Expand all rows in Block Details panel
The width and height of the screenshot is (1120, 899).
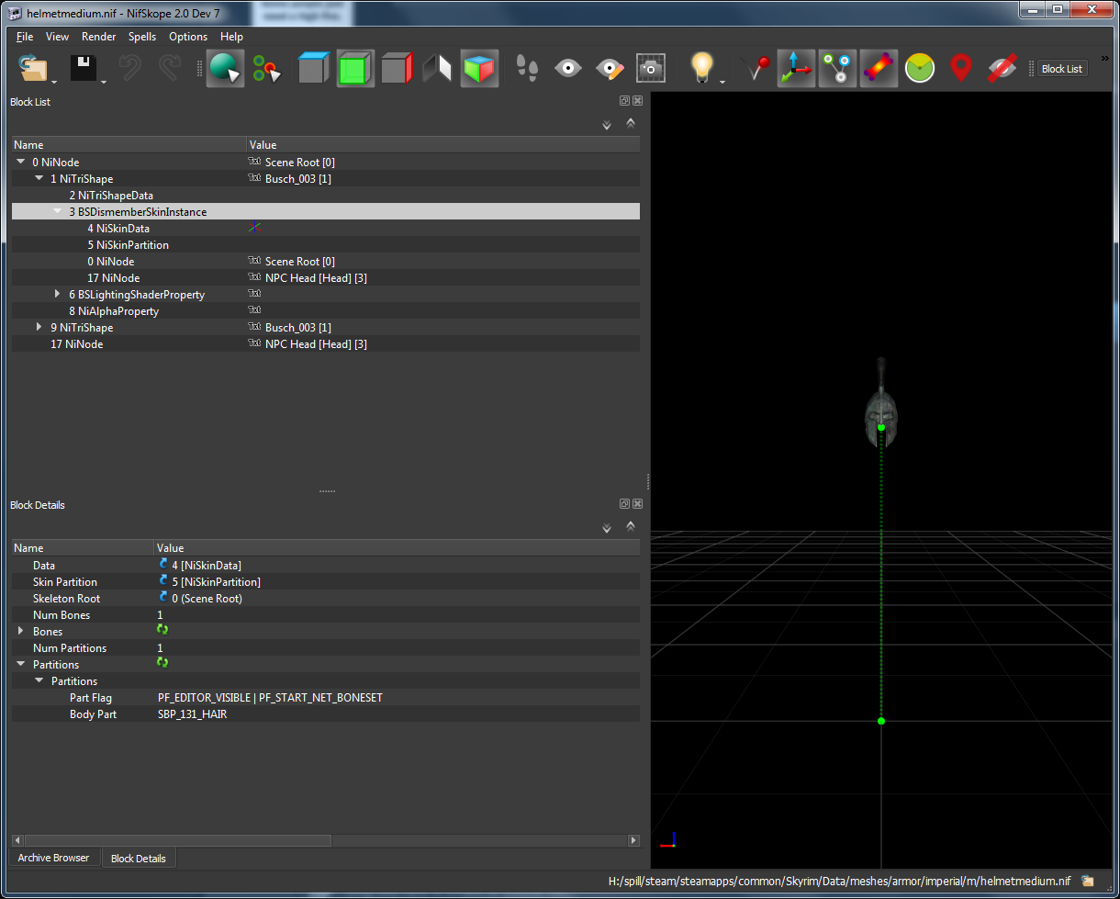(607, 528)
